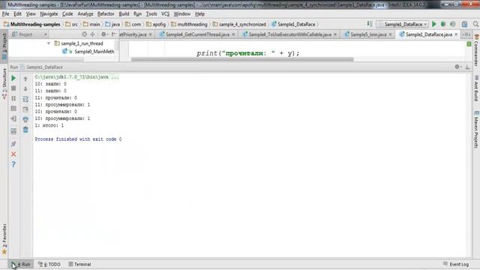Viewport: 480px width, 270px height.
Task: Click the Dump threads icon
Action: pyautogui.click(x=13, y=109)
